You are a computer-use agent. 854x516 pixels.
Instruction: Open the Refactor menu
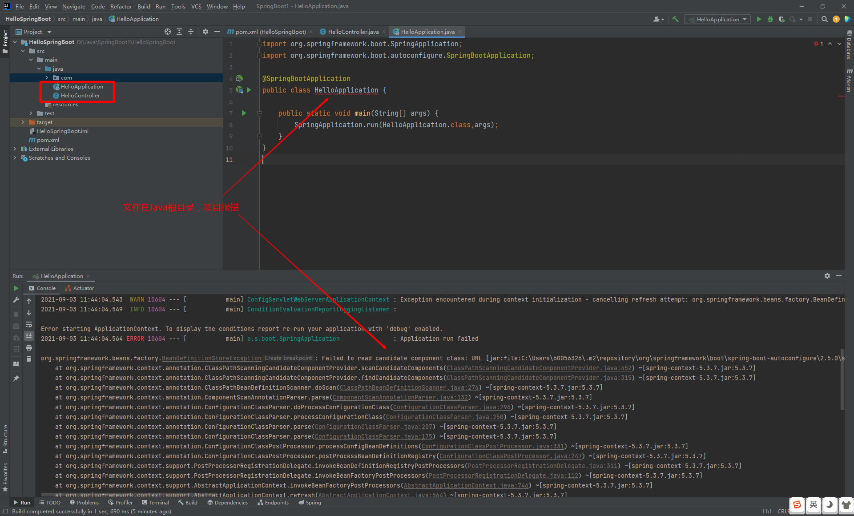pyautogui.click(x=121, y=6)
